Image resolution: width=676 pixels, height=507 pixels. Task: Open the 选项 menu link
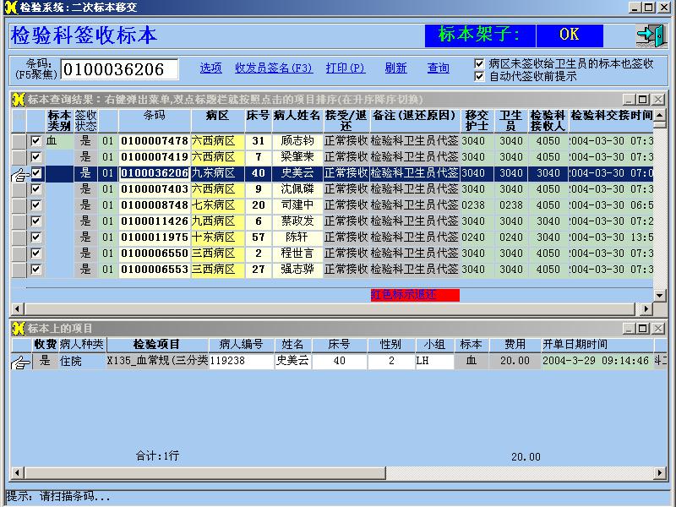pyautogui.click(x=210, y=68)
